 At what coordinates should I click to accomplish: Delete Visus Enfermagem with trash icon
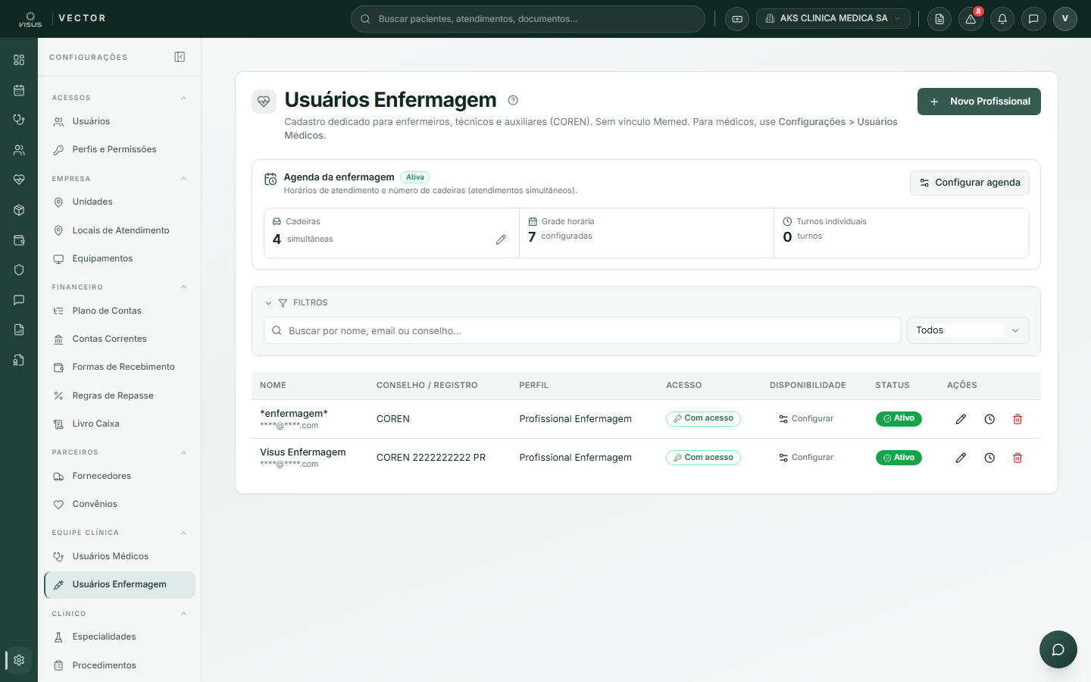click(x=1018, y=458)
